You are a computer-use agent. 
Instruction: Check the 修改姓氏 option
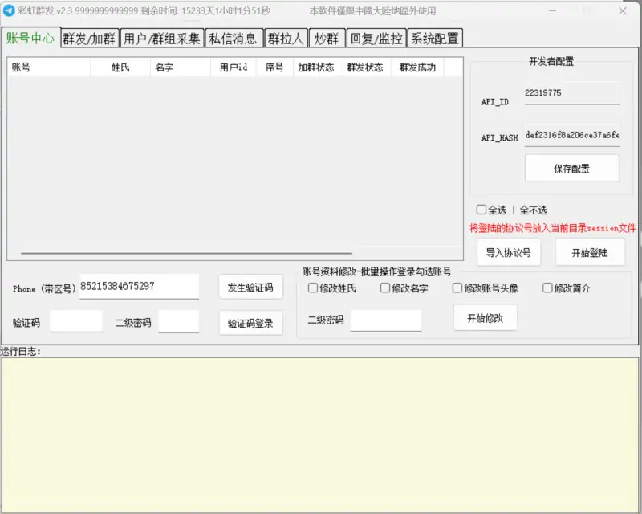pyautogui.click(x=312, y=288)
